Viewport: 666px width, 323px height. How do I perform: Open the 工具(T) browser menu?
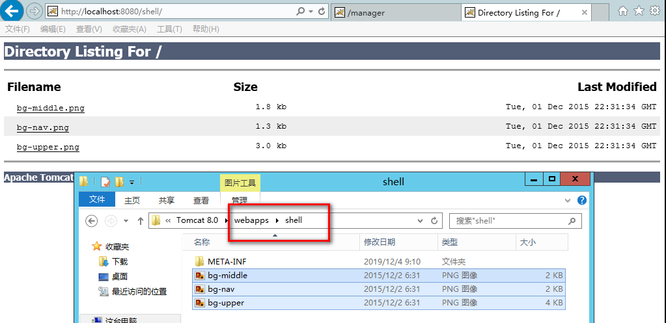[x=169, y=29]
